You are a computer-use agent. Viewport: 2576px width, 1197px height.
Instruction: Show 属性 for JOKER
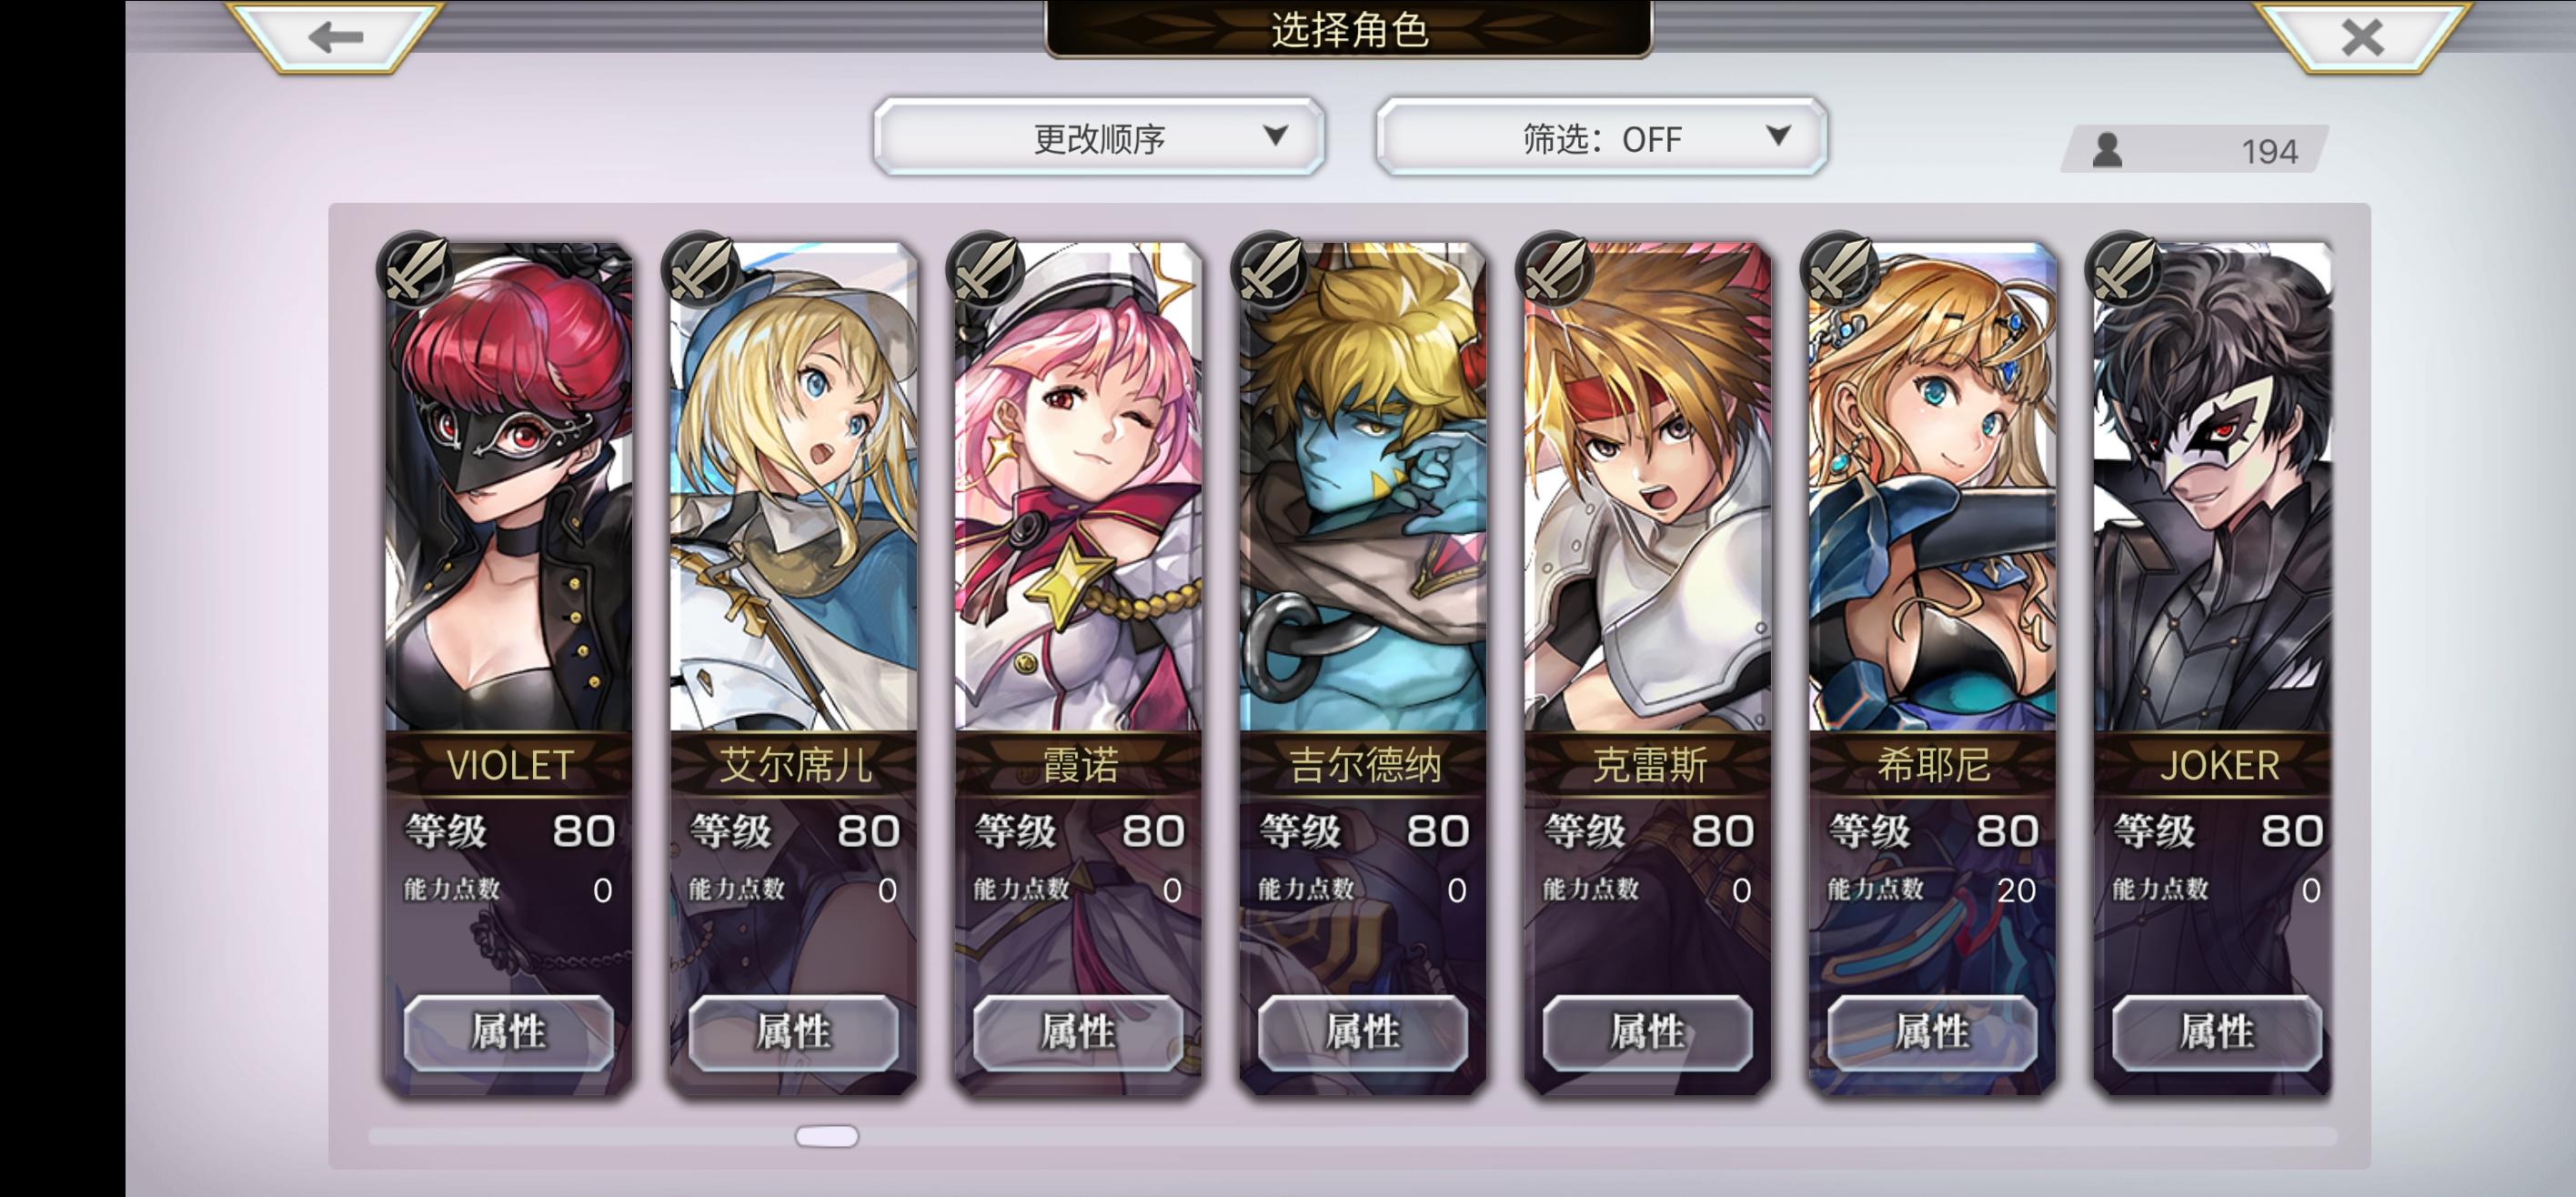pos(2216,1032)
